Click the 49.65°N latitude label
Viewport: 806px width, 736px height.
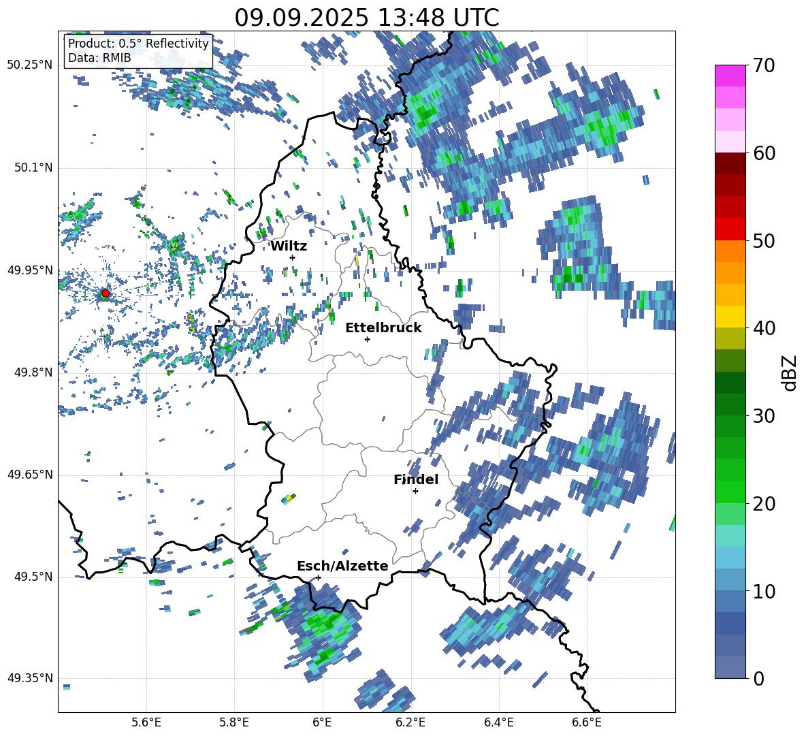pyautogui.click(x=30, y=475)
